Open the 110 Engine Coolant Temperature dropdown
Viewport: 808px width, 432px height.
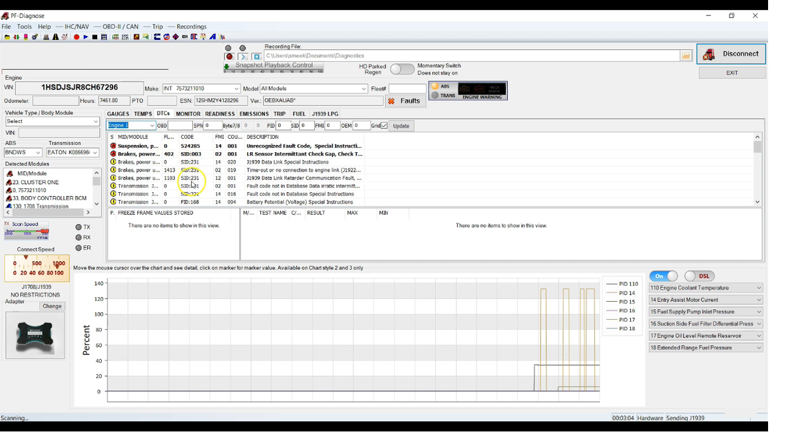coord(759,288)
